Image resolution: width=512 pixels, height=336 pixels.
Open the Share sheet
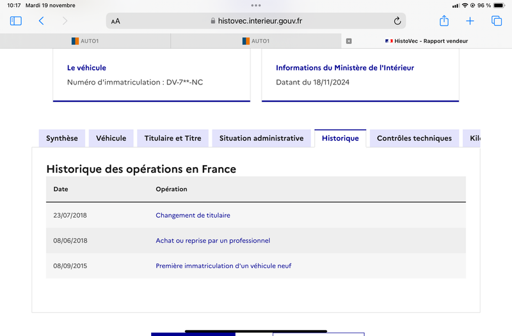click(444, 20)
